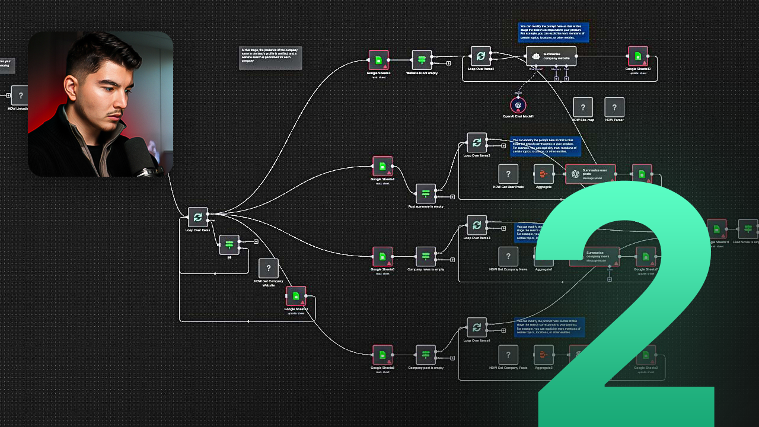Image resolution: width=759 pixels, height=427 pixels.
Task: Select the Loop Over Items node
Action: pyautogui.click(x=198, y=217)
